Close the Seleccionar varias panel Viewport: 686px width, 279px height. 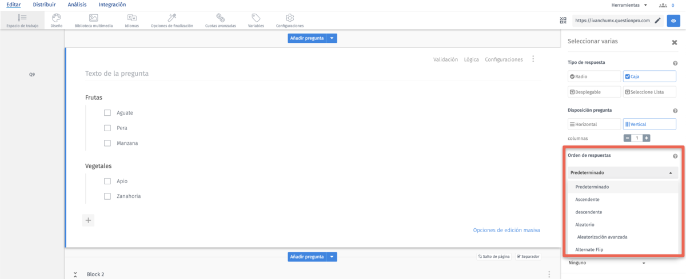[x=675, y=42]
